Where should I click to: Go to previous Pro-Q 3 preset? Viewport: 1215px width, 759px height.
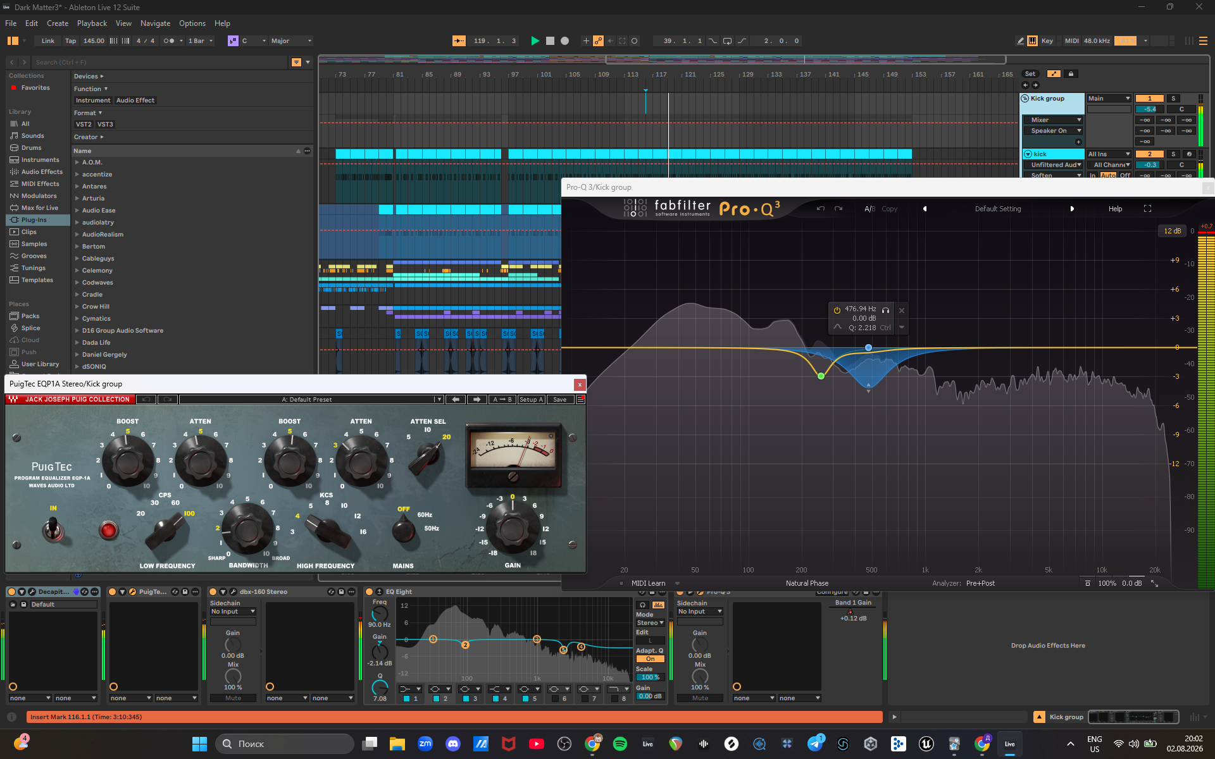pyautogui.click(x=925, y=209)
